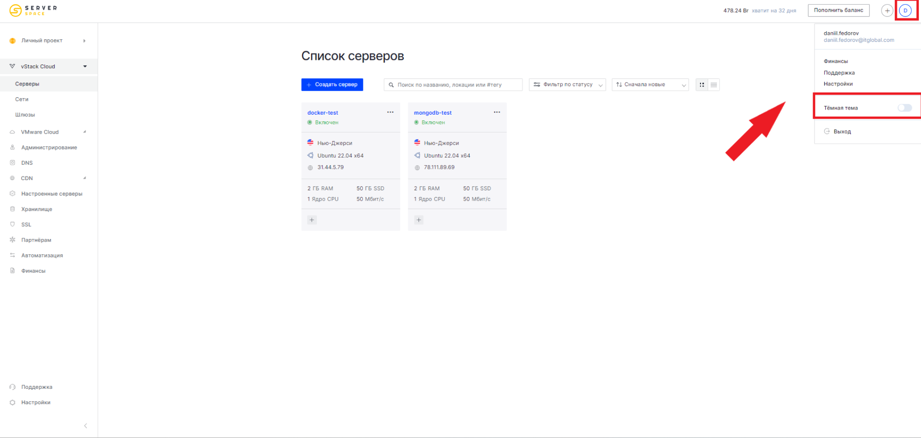Switch to list view layout
The width and height of the screenshot is (921, 438).
point(714,85)
